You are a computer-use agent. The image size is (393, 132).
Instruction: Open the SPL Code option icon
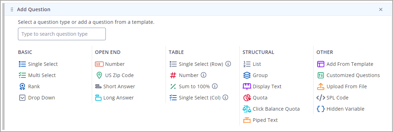pos(321,98)
